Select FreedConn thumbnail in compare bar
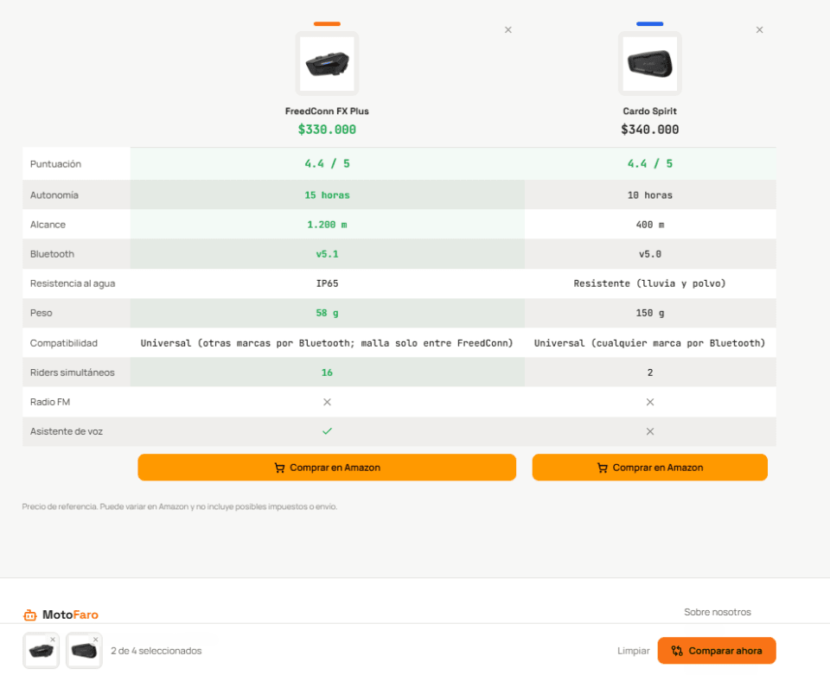 [x=41, y=651]
